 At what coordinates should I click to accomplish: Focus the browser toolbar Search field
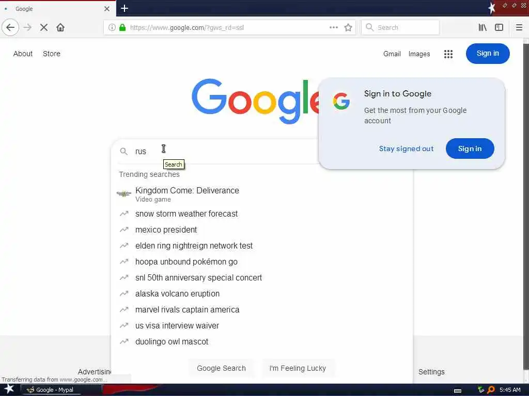[400, 27]
